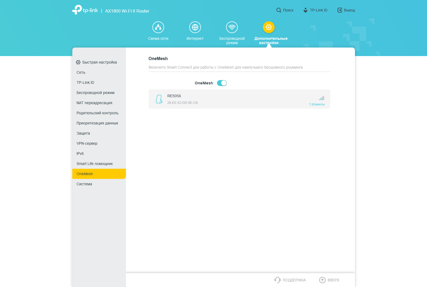The width and height of the screenshot is (427, 287).
Task: Open Защита in the sidebar
Action: (x=99, y=133)
